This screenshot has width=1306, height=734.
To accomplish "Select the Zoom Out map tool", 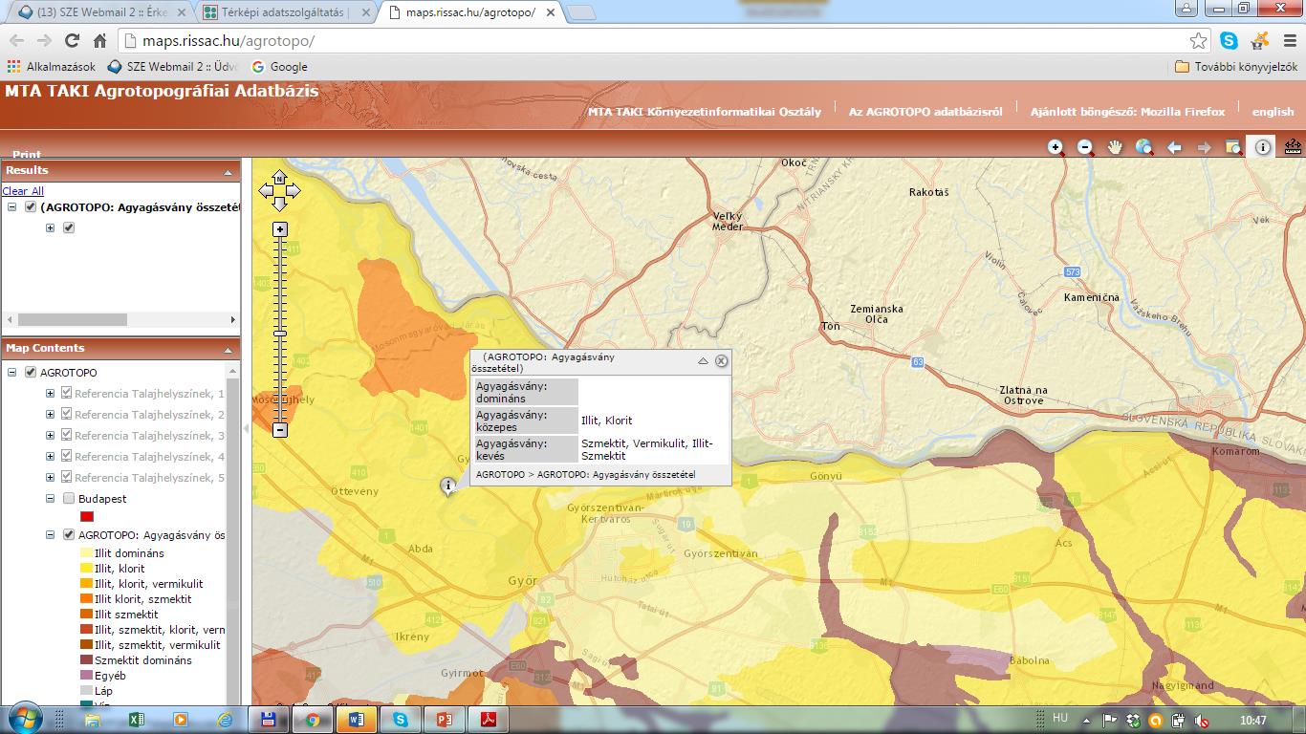I will pos(1085,147).
